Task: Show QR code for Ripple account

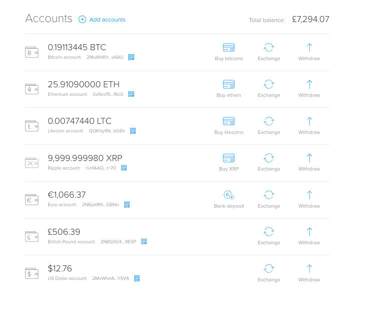Action: click(124, 168)
